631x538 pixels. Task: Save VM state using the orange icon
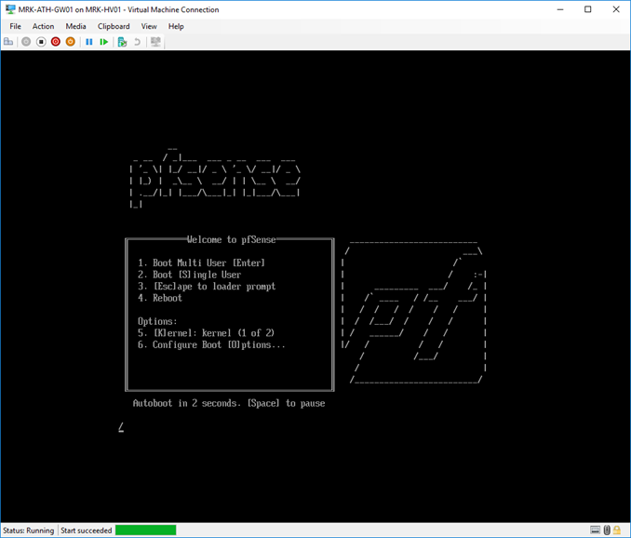pyautogui.click(x=71, y=42)
